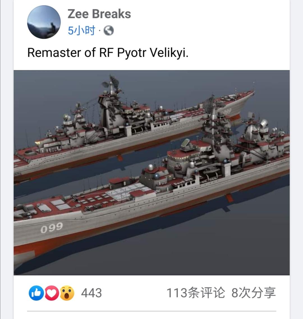This screenshot has height=319, width=303.
Task: Open the warship render image full view
Action: pos(151,172)
